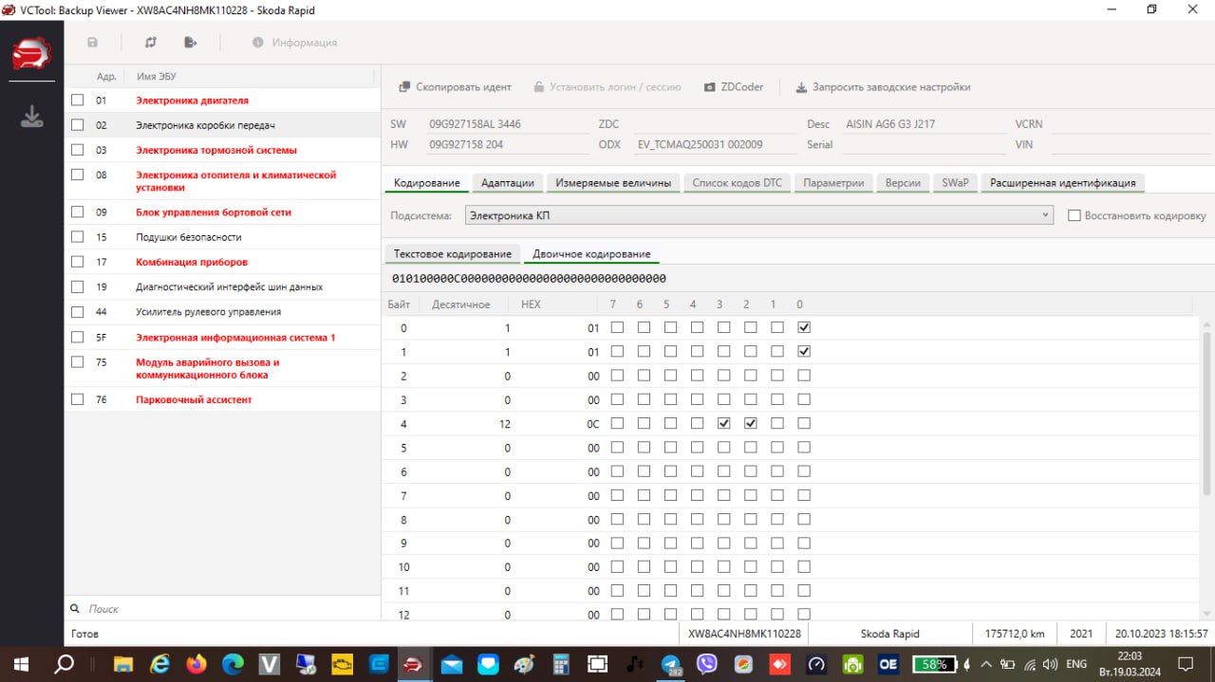Open the Windows Start menu
This screenshot has height=682, width=1215.
[20, 663]
